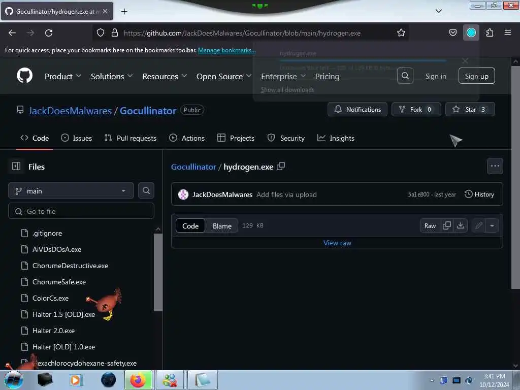Open commit 5a1e800 hash link

tap(418, 194)
